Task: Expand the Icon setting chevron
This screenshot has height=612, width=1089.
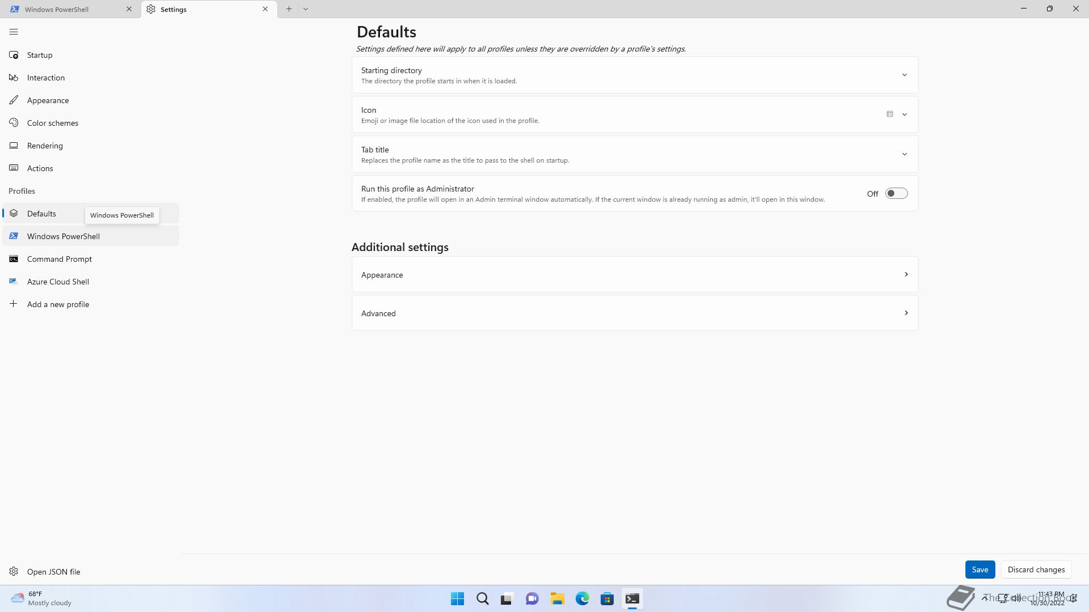Action: point(905,114)
